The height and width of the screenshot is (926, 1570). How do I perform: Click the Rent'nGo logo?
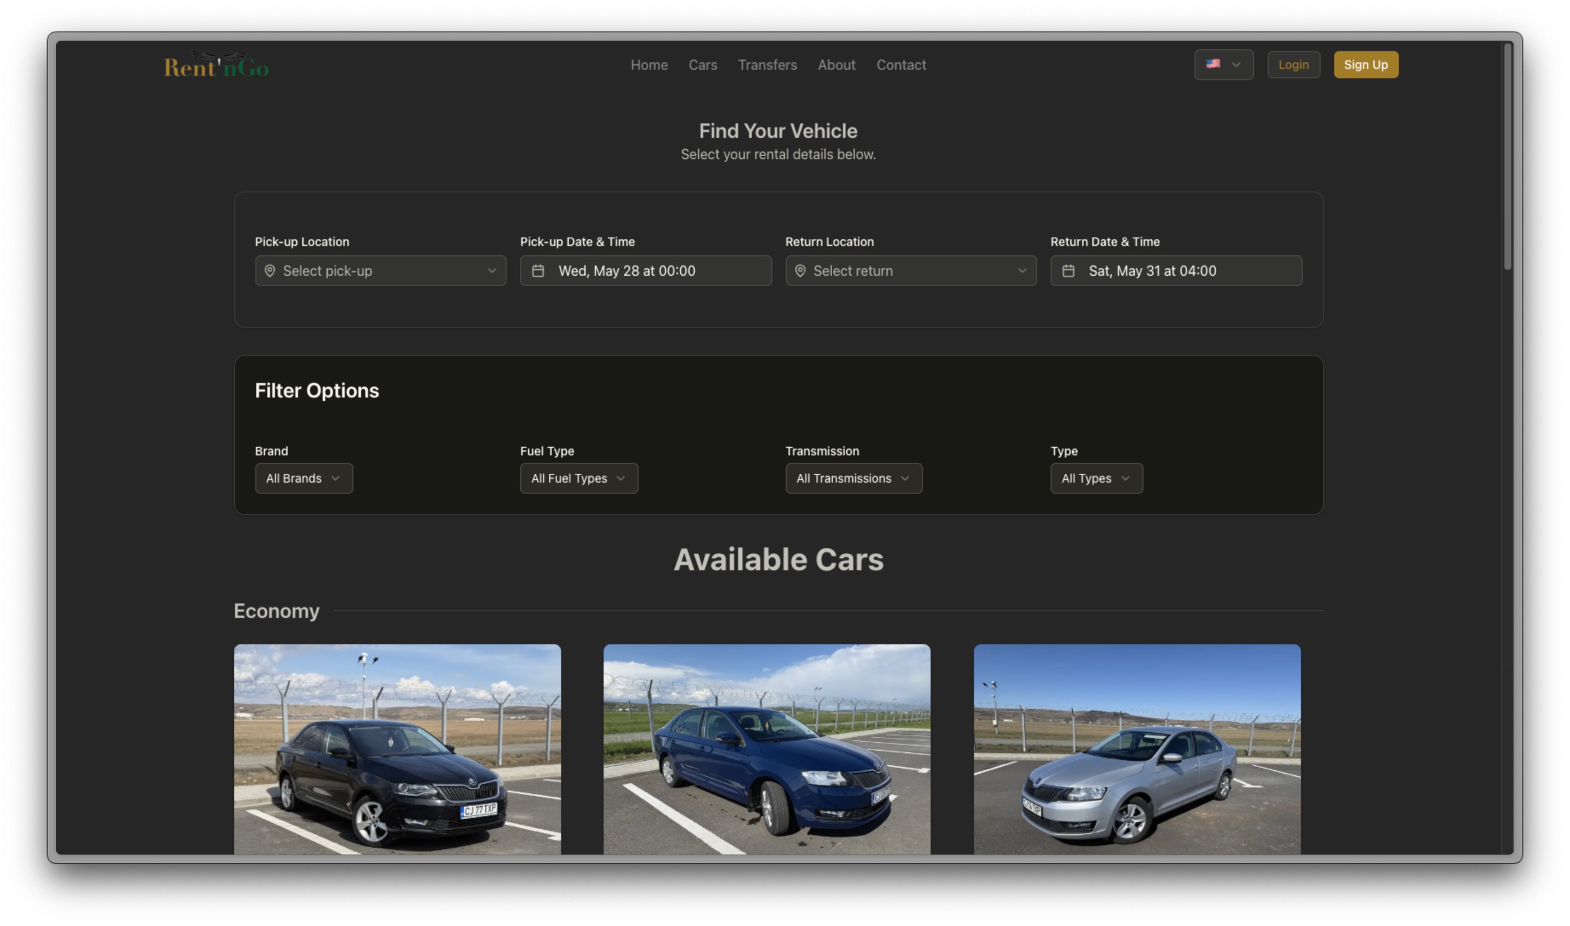click(217, 64)
